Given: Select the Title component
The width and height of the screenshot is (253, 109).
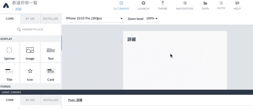Looking at the screenshot, I should [x=10, y=73].
